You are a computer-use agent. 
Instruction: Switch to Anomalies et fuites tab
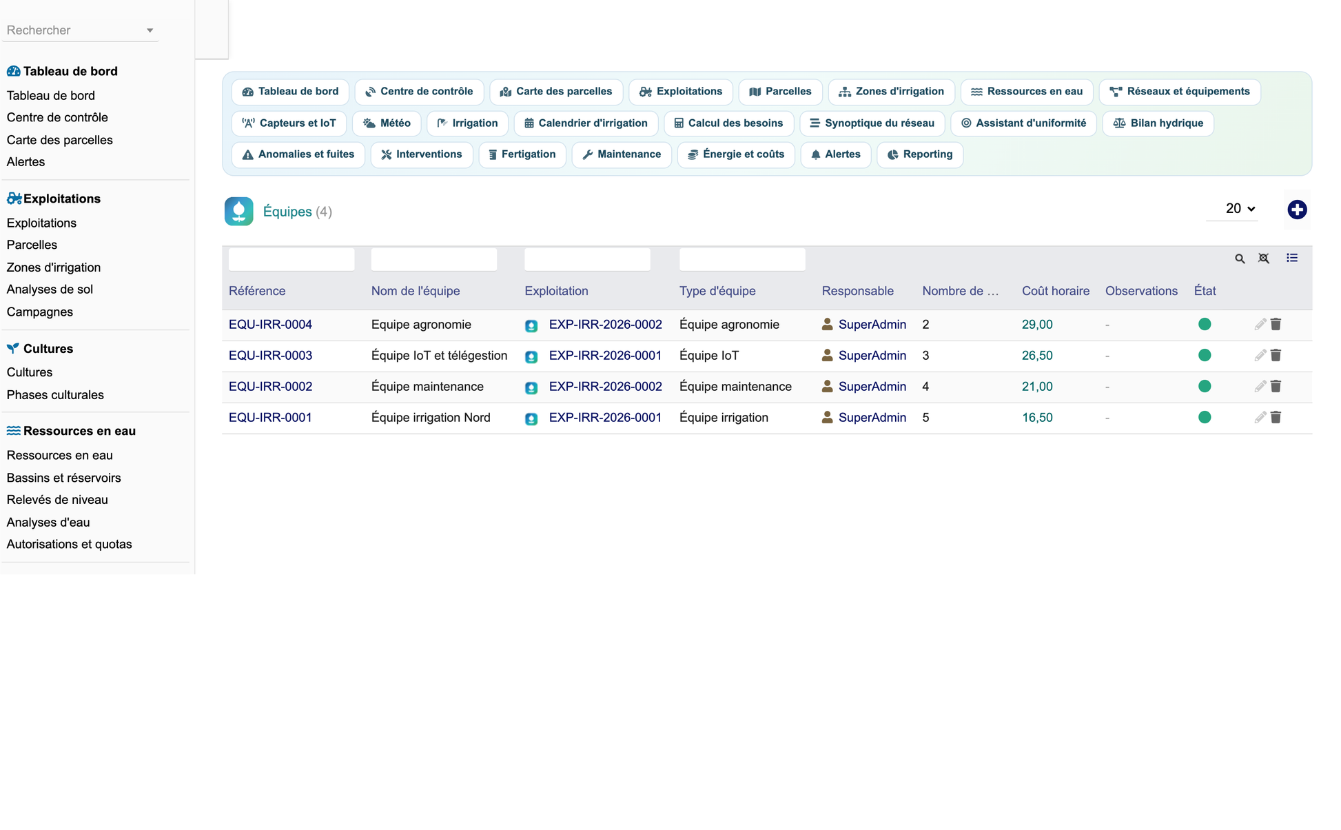[298, 154]
